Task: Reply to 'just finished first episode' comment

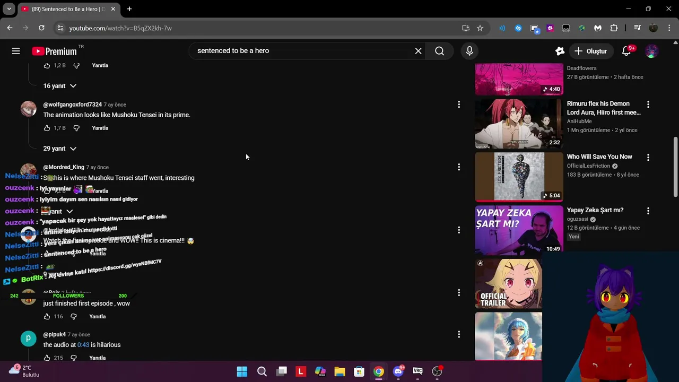Action: point(97,316)
